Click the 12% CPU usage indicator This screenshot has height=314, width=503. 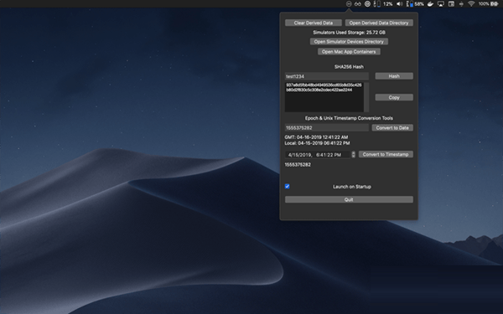(384, 4)
